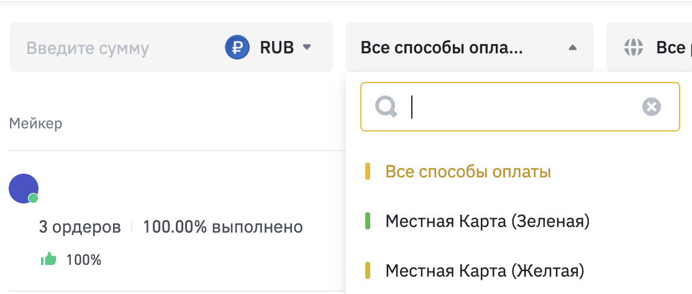This screenshot has height=294, width=692.
Task: Choose "Местная Карта (Зеленая)" payment method
Action: (487, 221)
